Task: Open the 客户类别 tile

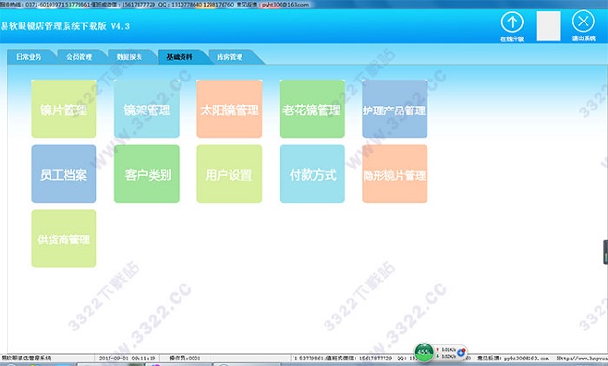Action: pyautogui.click(x=147, y=174)
